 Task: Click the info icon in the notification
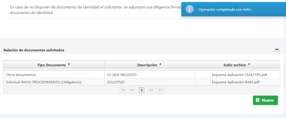[190, 9]
